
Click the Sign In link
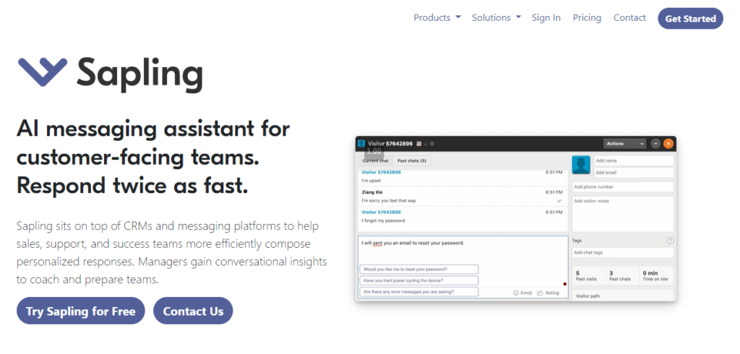546,18
